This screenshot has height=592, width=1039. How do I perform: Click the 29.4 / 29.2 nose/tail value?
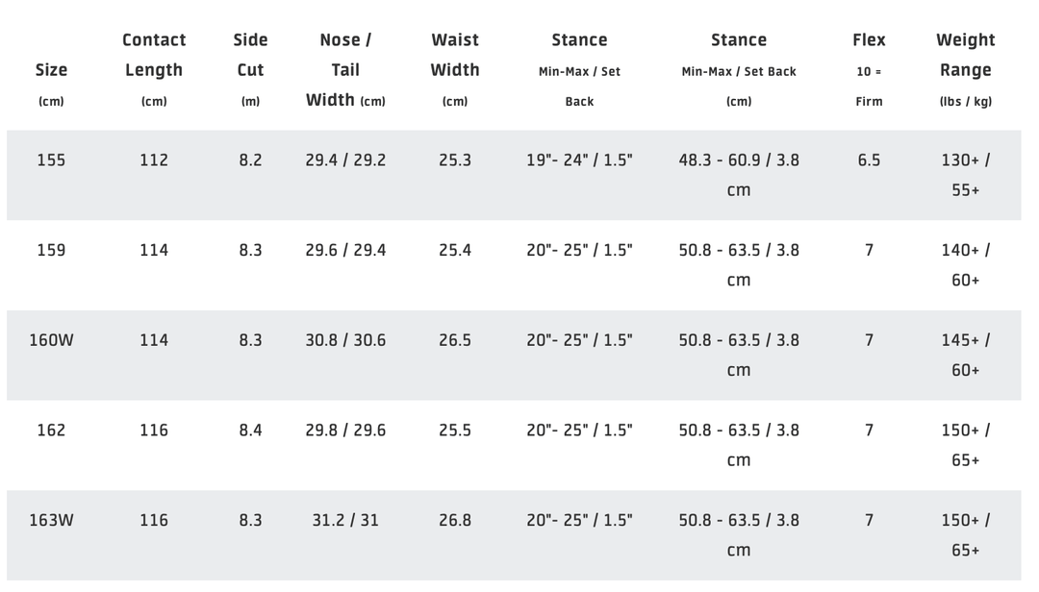click(x=345, y=160)
